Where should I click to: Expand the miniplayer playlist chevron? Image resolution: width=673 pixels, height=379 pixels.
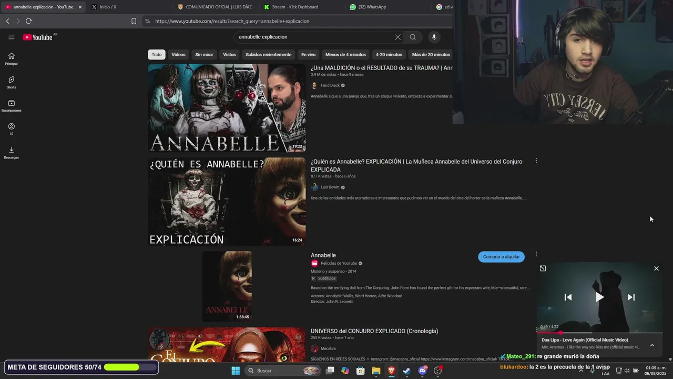[x=652, y=345]
